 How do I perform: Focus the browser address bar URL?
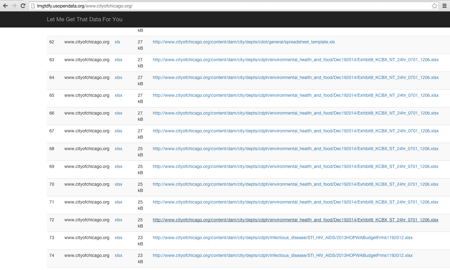tap(219, 6)
